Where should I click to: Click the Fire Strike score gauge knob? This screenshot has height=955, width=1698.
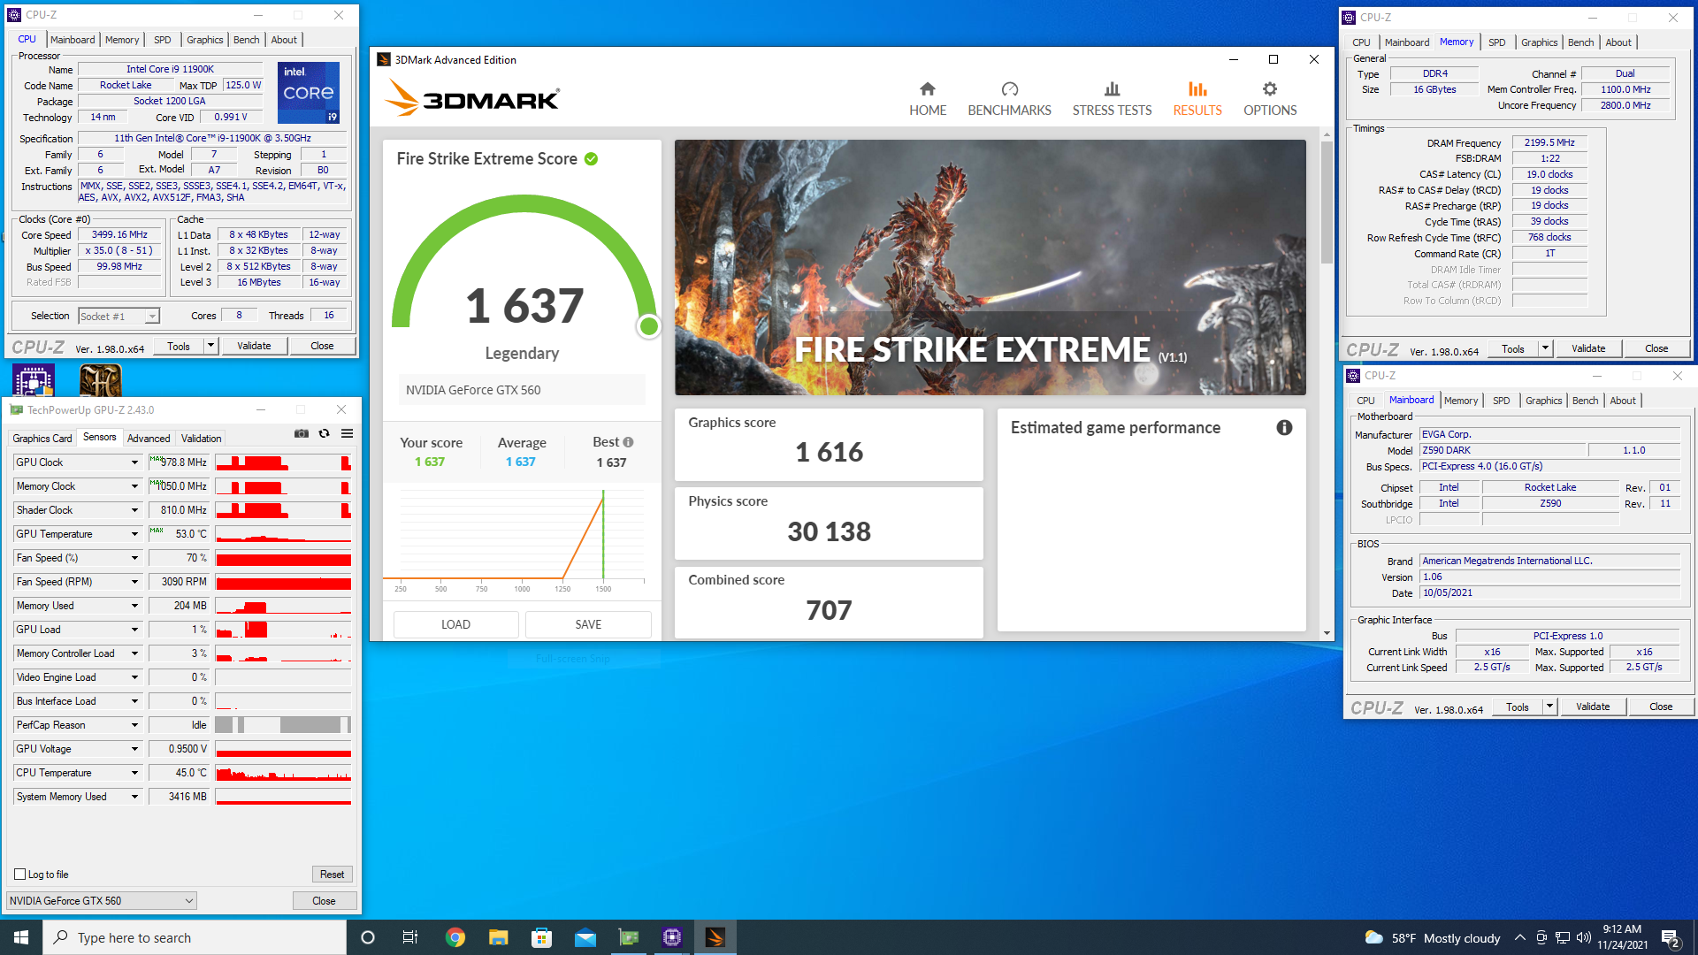[649, 326]
